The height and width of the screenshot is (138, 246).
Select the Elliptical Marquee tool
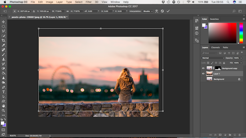click(x=3, y=26)
